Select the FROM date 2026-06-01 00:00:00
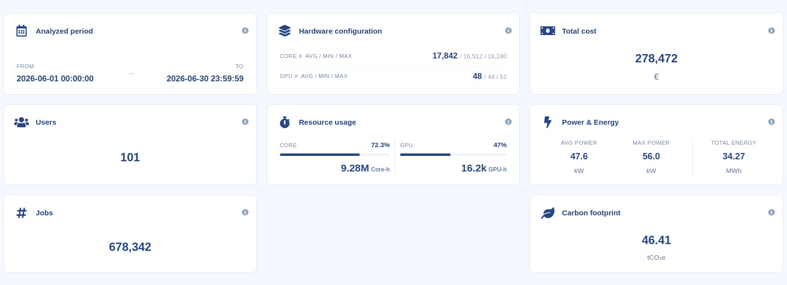787x285 pixels. pos(55,78)
